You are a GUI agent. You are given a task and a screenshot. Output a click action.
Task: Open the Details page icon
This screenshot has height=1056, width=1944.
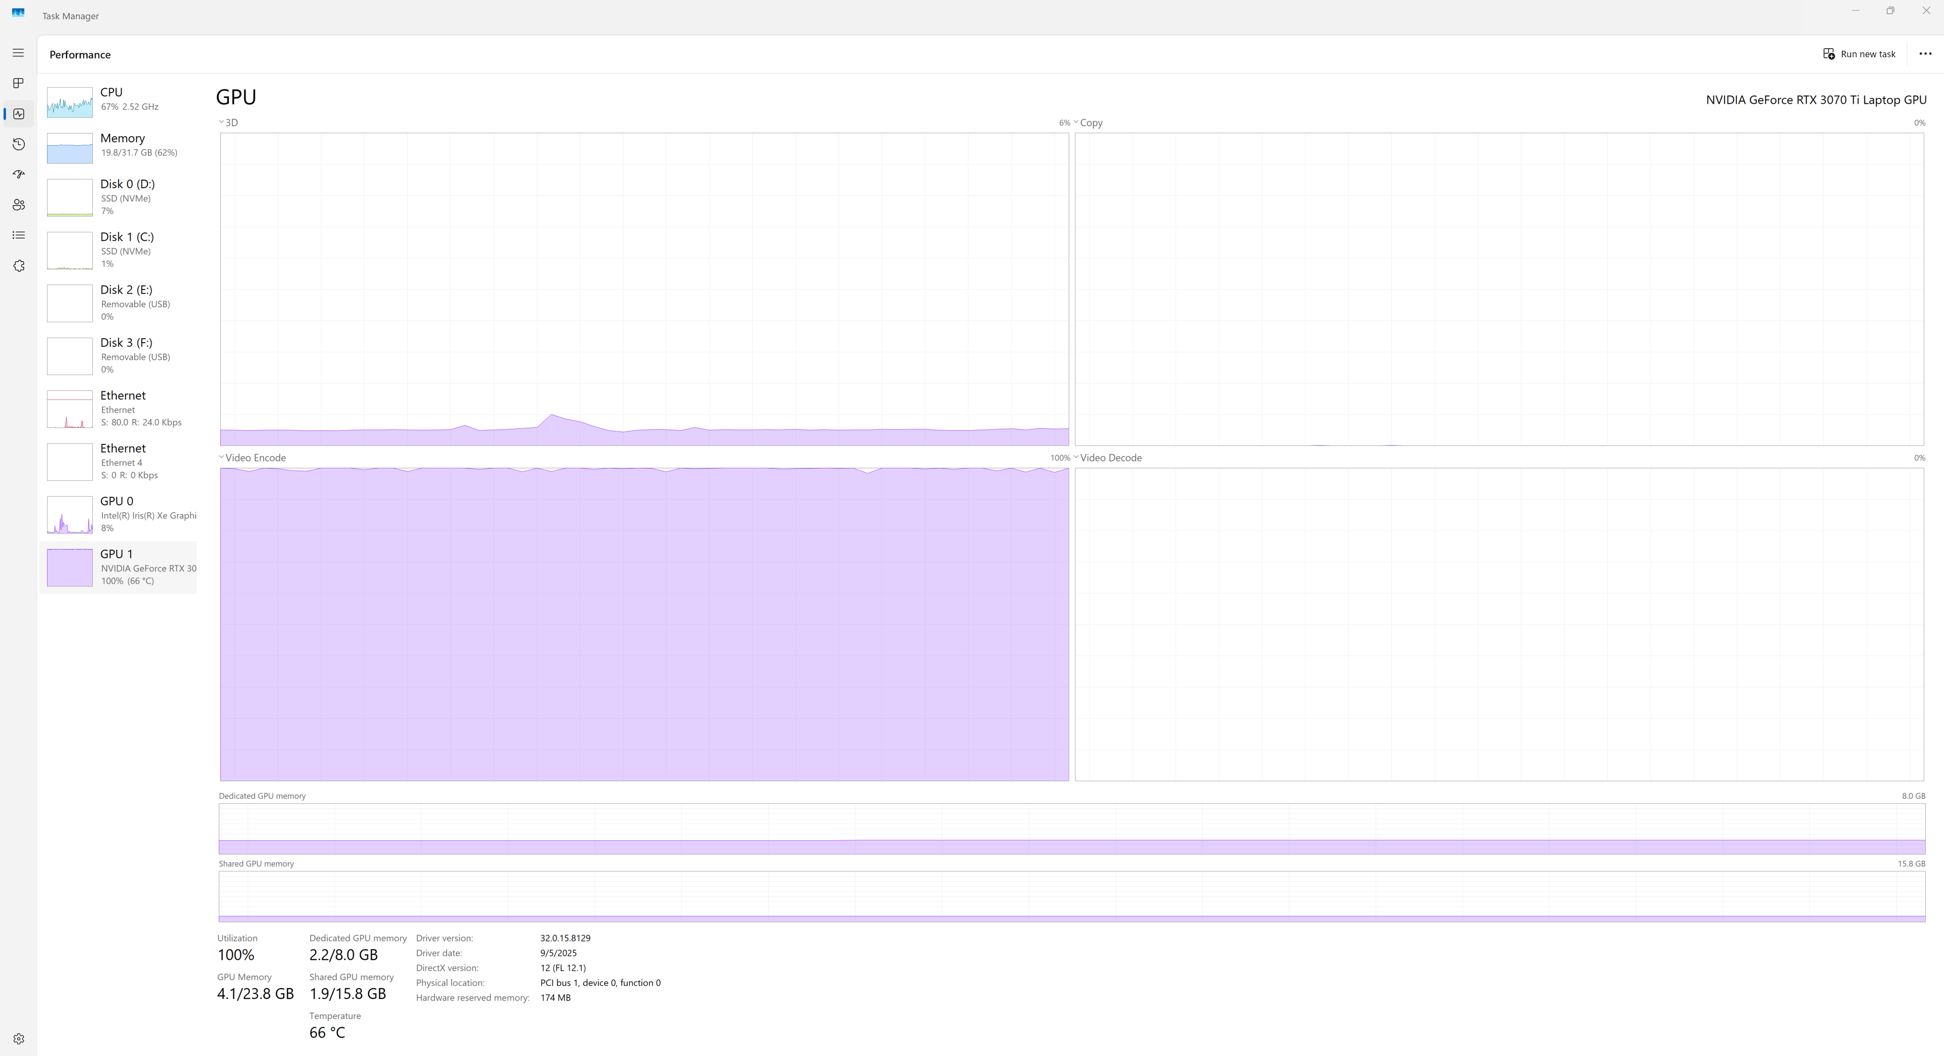click(x=18, y=235)
